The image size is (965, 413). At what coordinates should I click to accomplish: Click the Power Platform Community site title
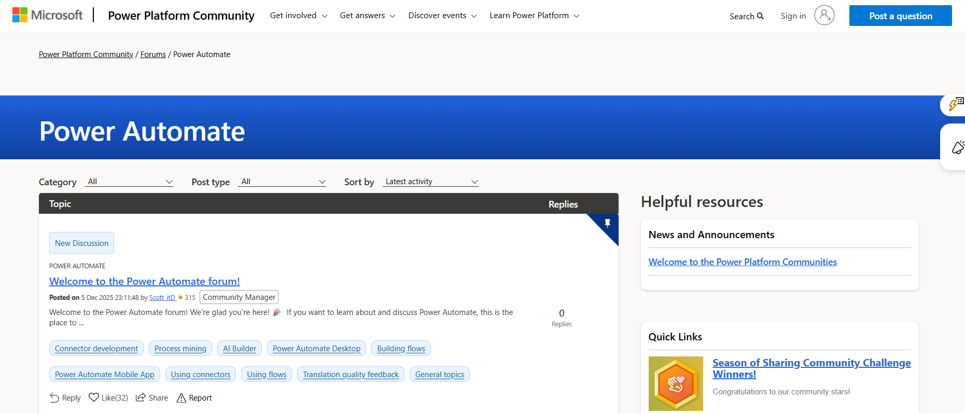point(181,16)
